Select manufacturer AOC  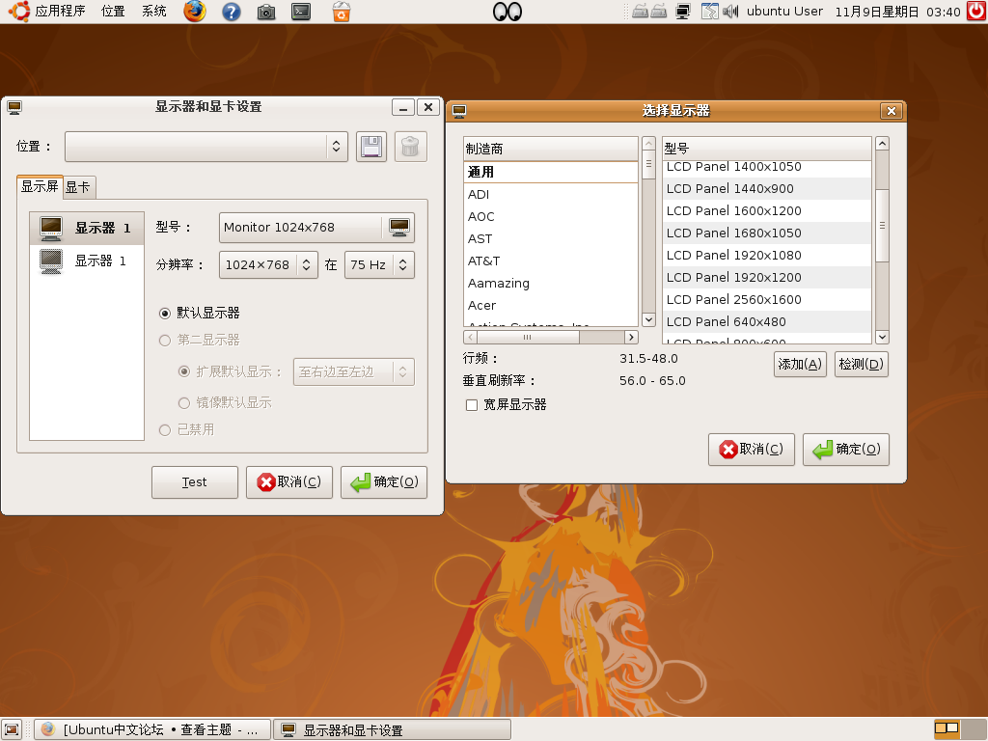pyautogui.click(x=551, y=217)
